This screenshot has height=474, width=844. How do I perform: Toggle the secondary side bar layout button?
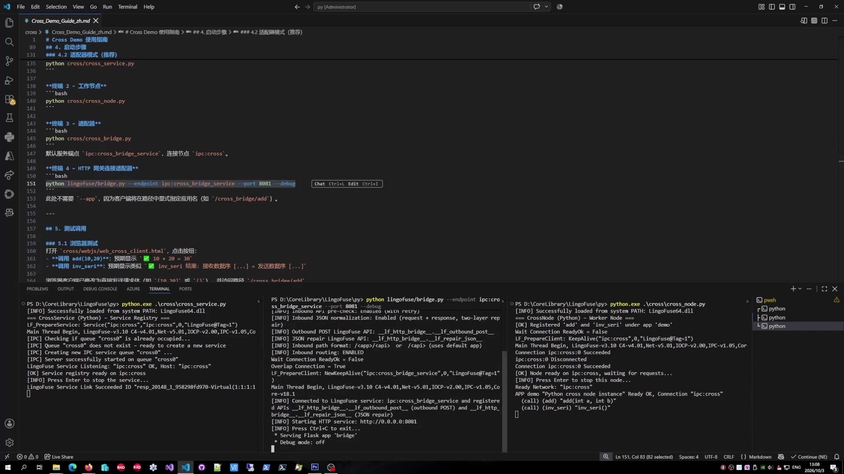(x=792, y=7)
